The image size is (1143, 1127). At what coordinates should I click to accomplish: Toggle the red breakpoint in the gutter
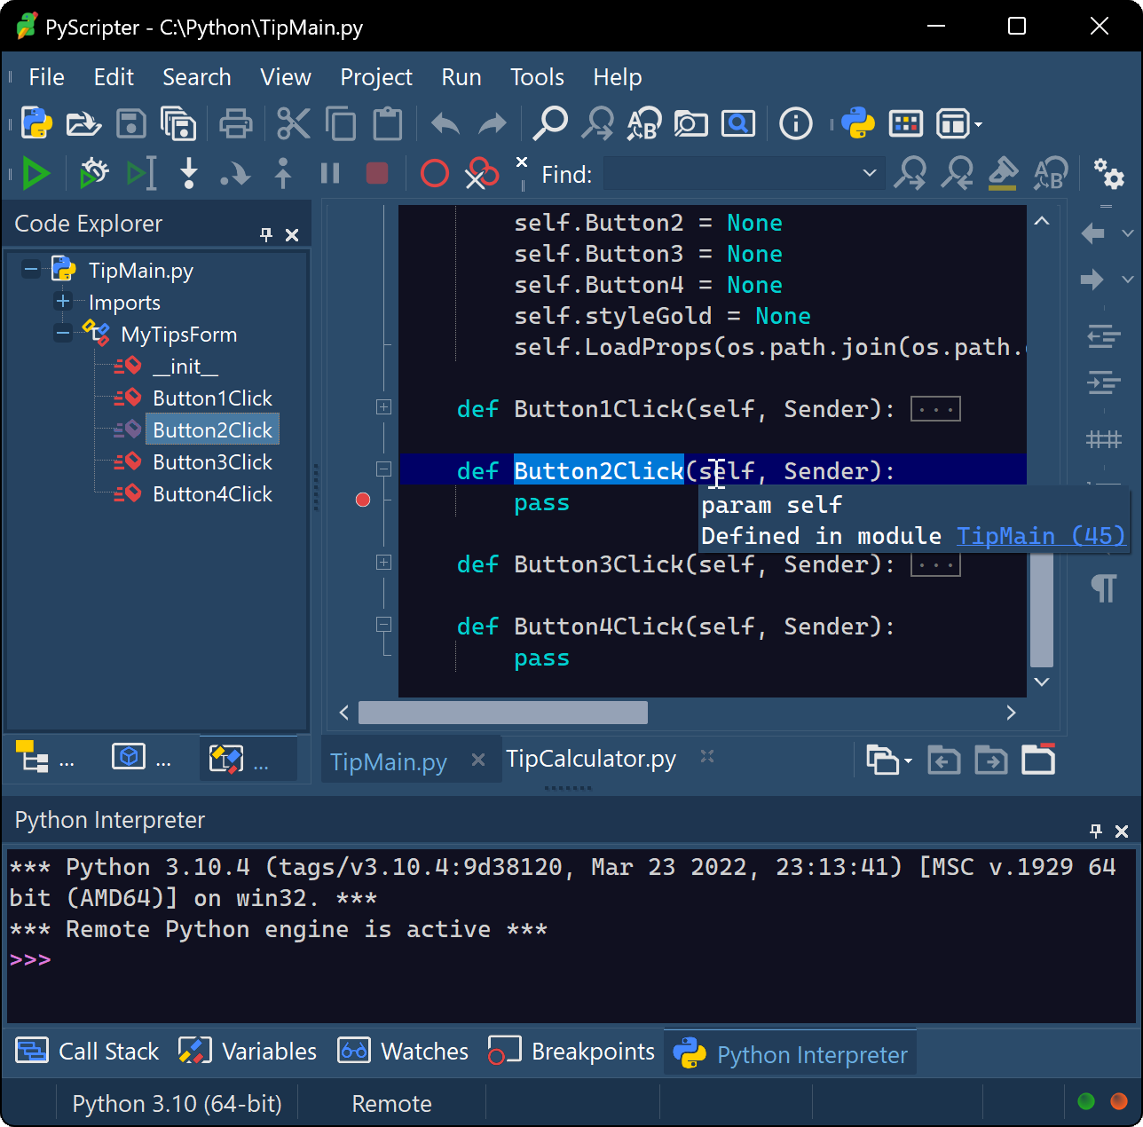point(363,500)
